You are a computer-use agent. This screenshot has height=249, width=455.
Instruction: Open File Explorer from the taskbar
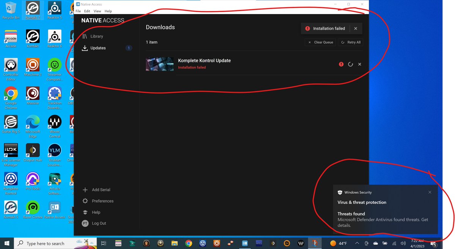pos(174,243)
